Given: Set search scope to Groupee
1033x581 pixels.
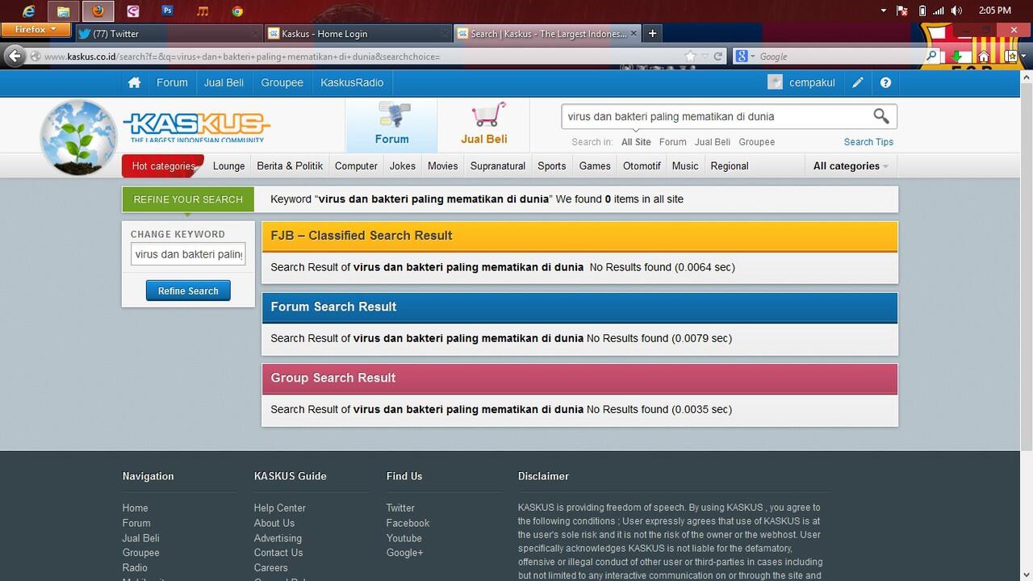Looking at the screenshot, I should pos(756,142).
